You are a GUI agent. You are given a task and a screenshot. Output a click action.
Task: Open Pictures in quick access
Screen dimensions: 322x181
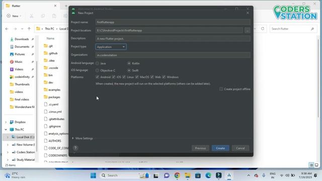pyautogui.click(x=20, y=54)
